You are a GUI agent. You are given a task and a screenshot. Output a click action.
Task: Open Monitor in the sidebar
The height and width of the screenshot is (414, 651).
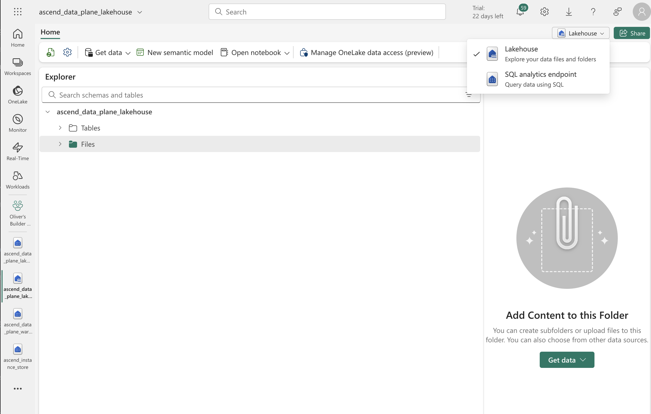[x=17, y=123]
